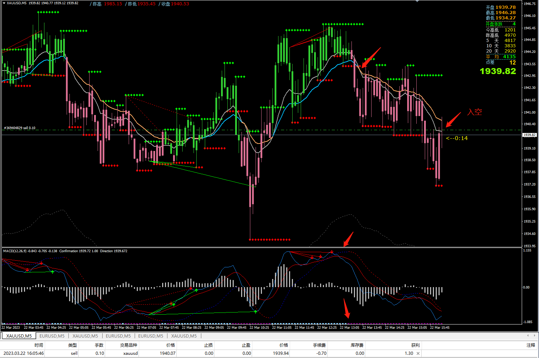Open the chart menu arrow beside XAUUSD,M5 title
The height and width of the screenshot is (358, 539).
(x=4, y=3)
